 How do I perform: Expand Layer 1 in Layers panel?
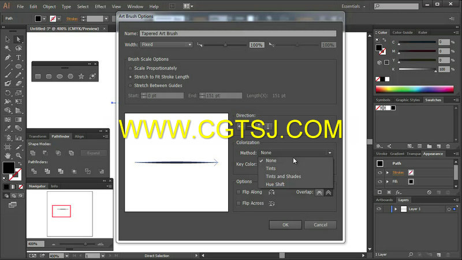click(396, 209)
